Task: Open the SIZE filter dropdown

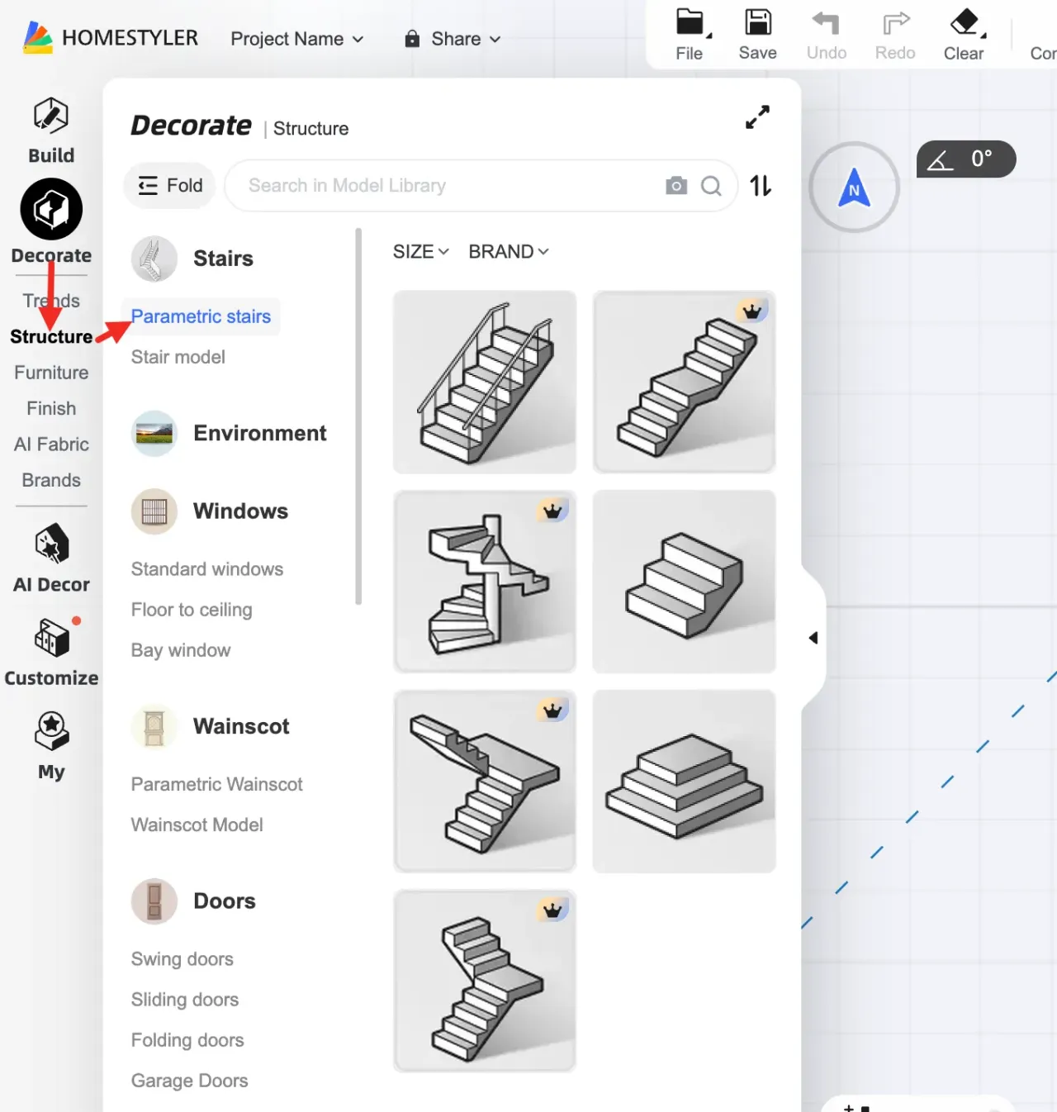Action: [x=420, y=252]
